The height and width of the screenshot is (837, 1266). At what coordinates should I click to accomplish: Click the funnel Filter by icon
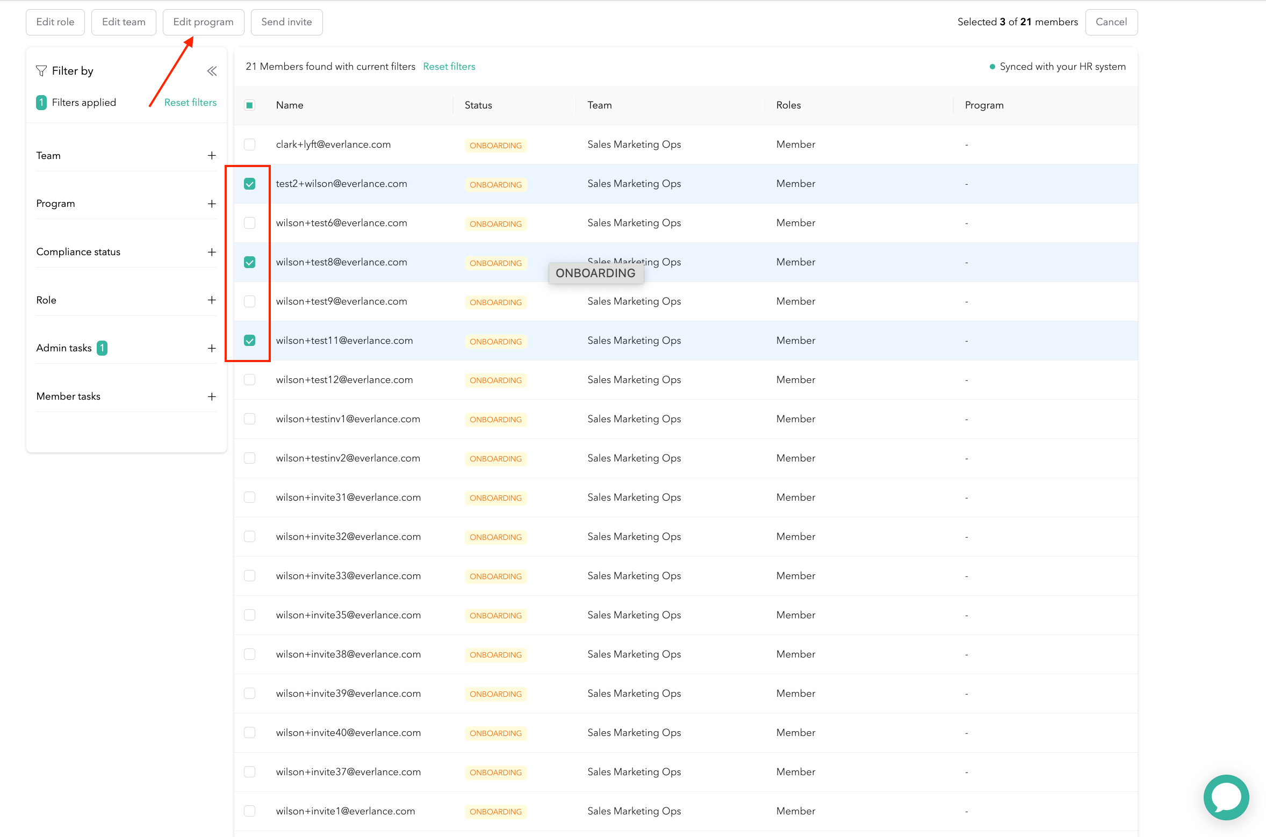(x=41, y=71)
